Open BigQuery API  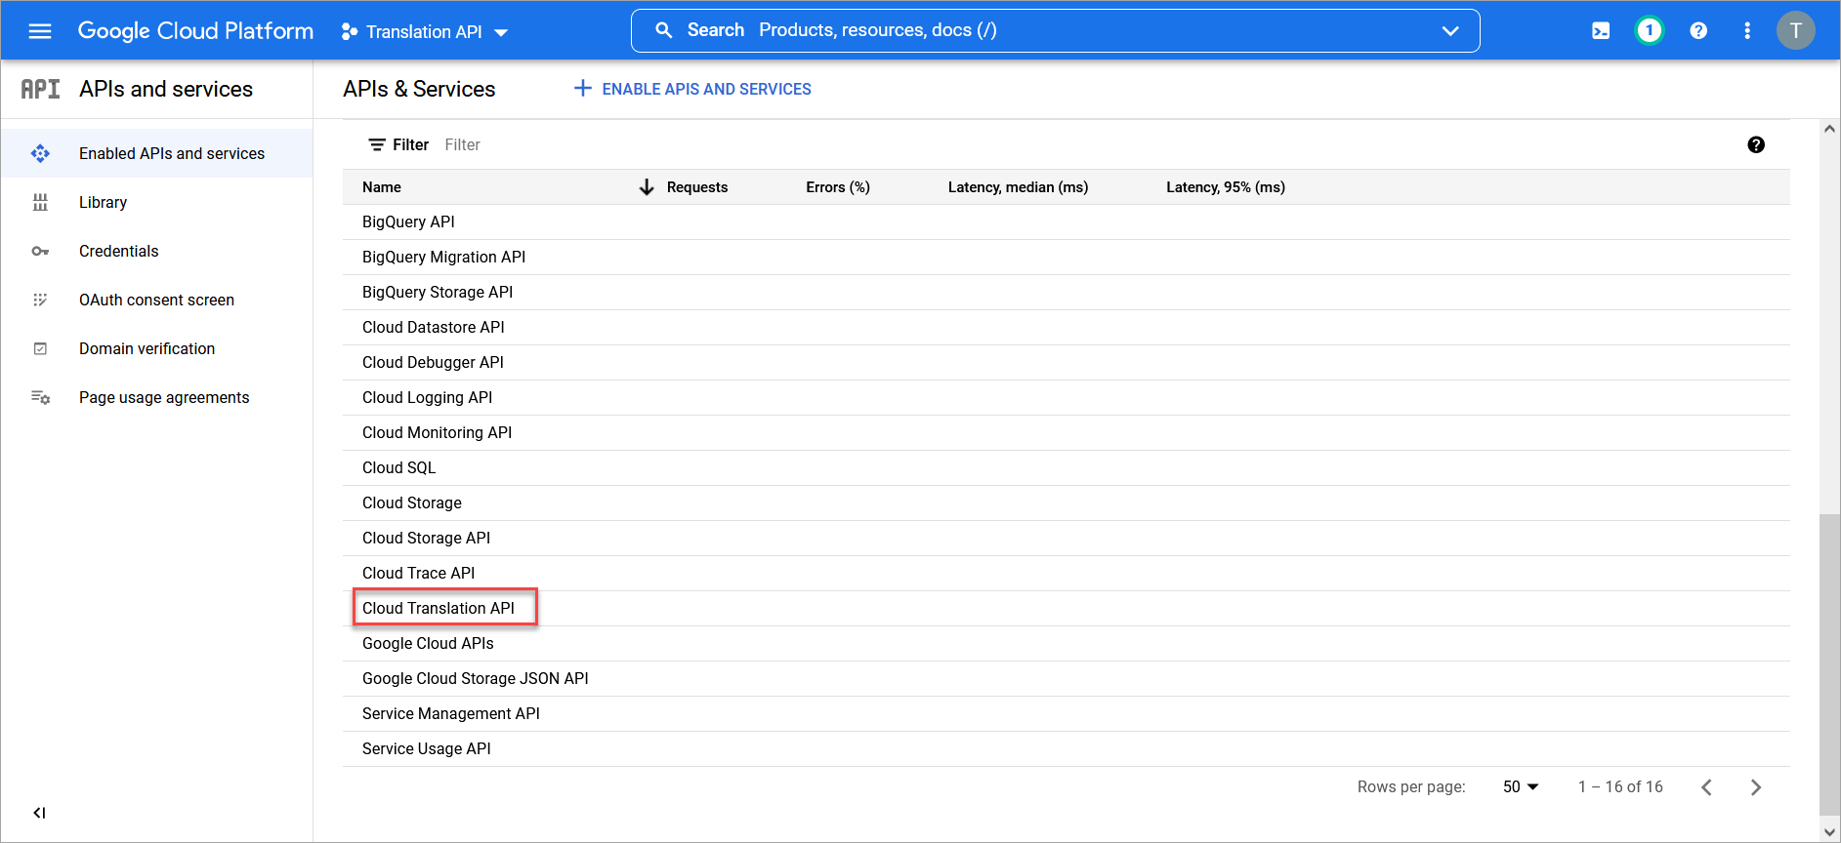tap(408, 221)
